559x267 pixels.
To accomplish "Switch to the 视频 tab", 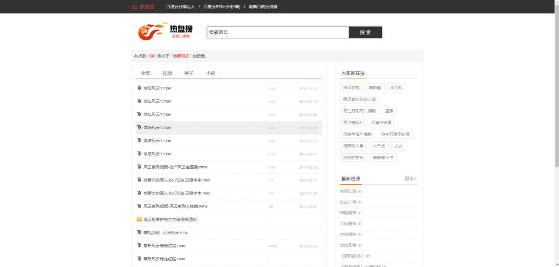I will [x=167, y=73].
